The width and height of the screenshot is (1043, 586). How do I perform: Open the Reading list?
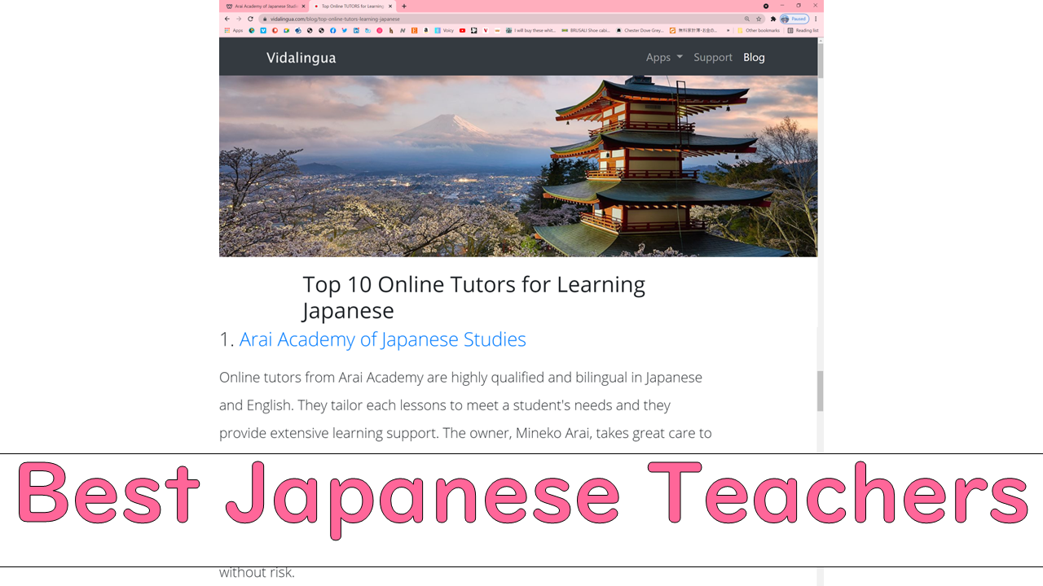click(803, 31)
